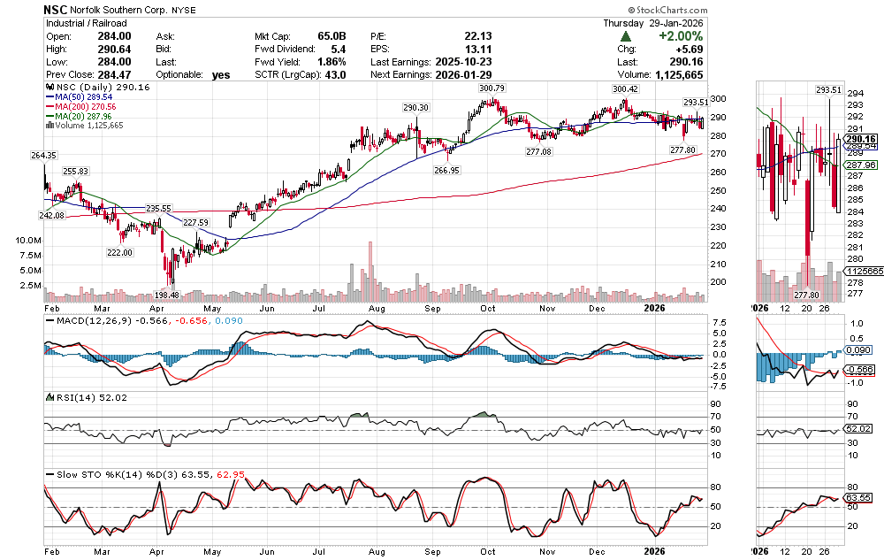This screenshot has width=884, height=560.
Task: Click the green MA(20) legend entry
Action: 82,116
